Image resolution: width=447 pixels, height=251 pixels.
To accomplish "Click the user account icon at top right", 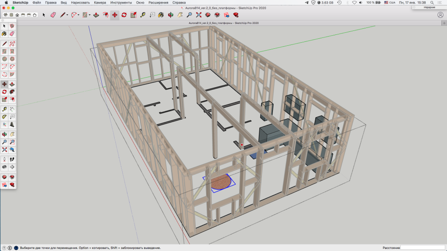I will pyautogui.click(x=440, y=15).
